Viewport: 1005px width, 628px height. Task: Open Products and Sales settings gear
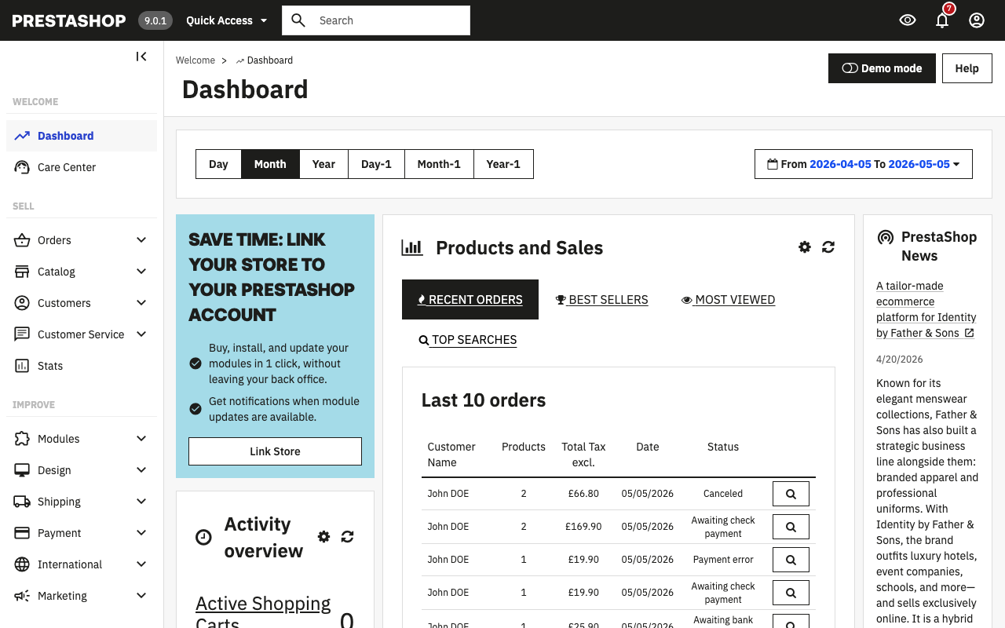click(805, 247)
